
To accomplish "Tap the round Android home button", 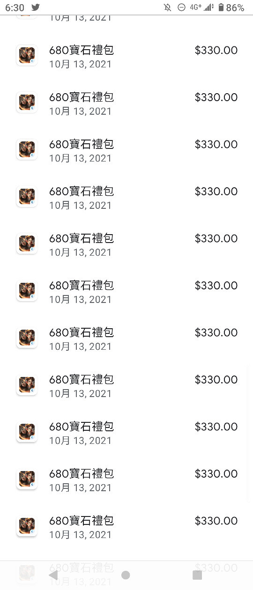I will pos(126,575).
